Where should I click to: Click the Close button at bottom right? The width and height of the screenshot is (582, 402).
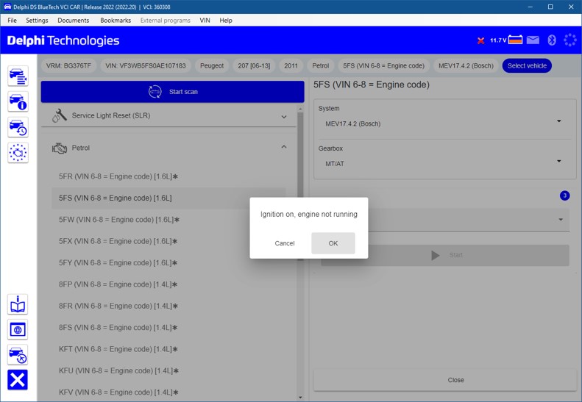444,380
